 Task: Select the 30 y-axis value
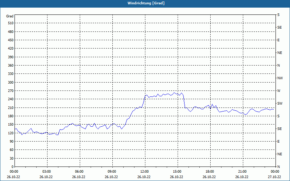(x=12, y=158)
